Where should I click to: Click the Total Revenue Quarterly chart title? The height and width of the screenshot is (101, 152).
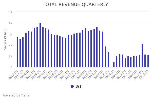click(x=75, y=5)
